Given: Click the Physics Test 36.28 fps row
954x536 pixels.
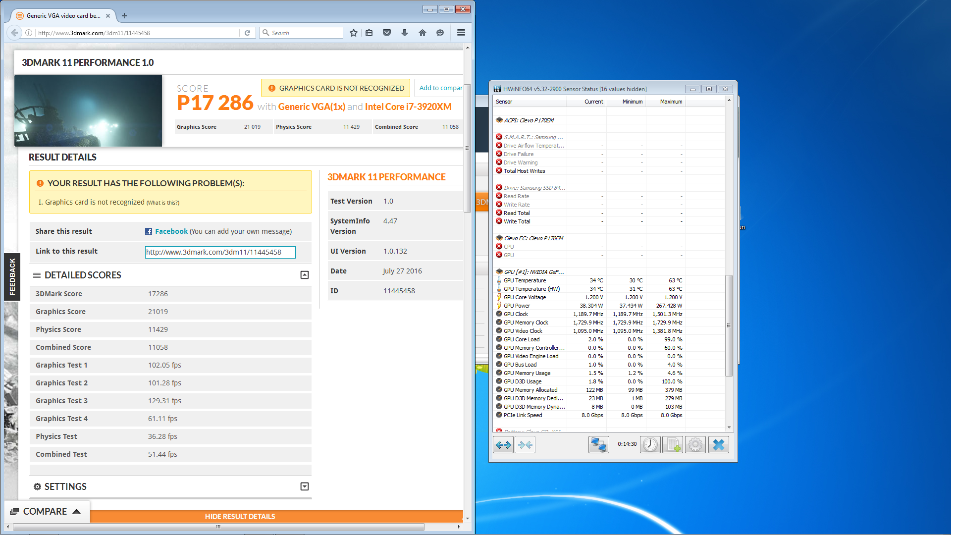Looking at the screenshot, I should click(171, 437).
